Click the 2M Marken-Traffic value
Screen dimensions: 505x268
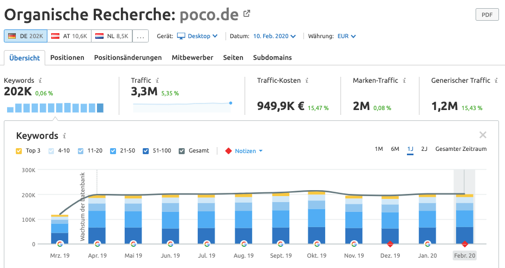361,106
